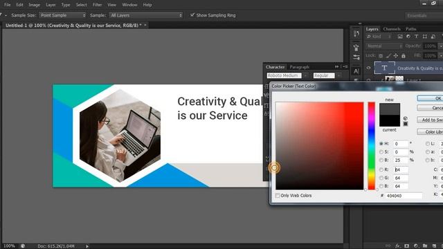Filter layers by smart objects icon
This screenshot has width=443, height=249.
pyautogui.click(x=433, y=37)
